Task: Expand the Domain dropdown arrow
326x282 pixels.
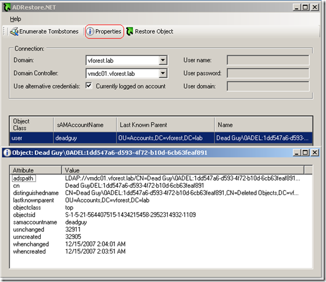Action: coord(163,61)
